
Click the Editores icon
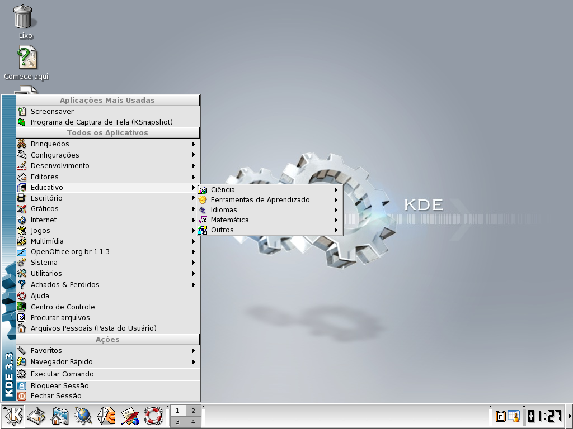pos(22,177)
